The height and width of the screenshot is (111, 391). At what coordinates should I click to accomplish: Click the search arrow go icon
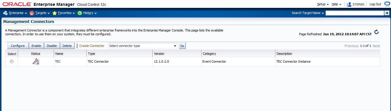point(387,13)
